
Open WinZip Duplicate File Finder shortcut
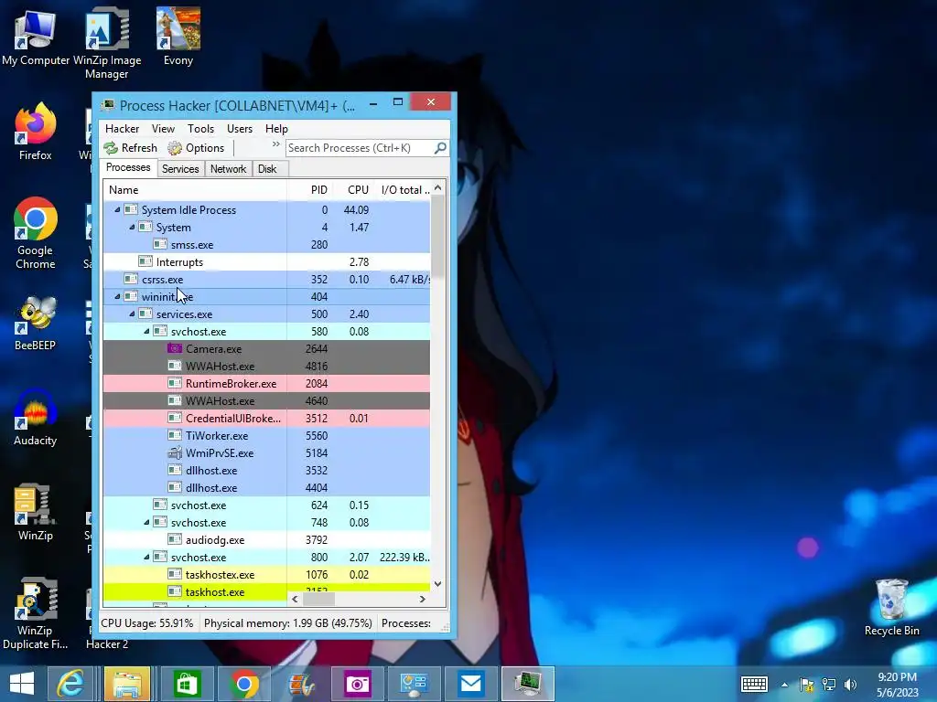[x=36, y=613]
